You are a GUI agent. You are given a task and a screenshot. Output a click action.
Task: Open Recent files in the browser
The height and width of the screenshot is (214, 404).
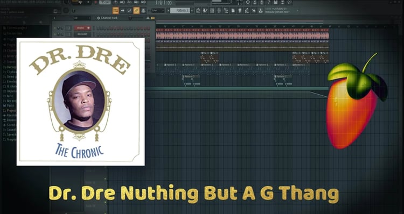[x=15, y=33]
